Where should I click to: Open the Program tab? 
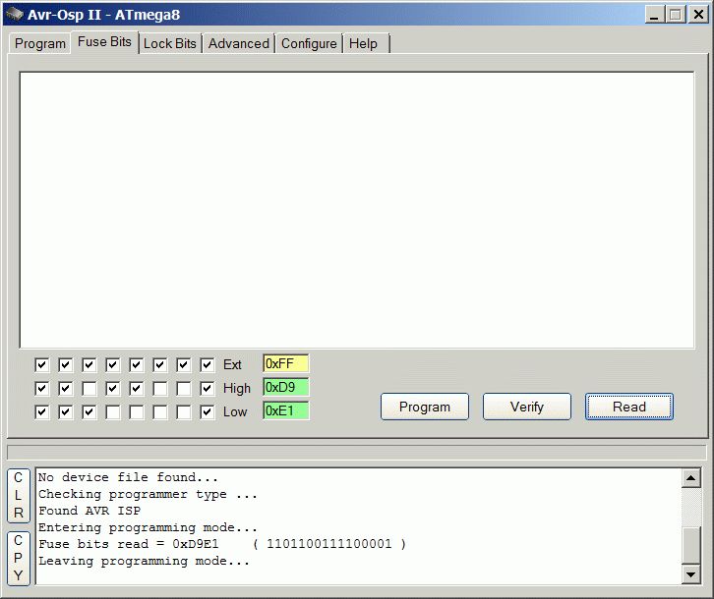(39, 43)
